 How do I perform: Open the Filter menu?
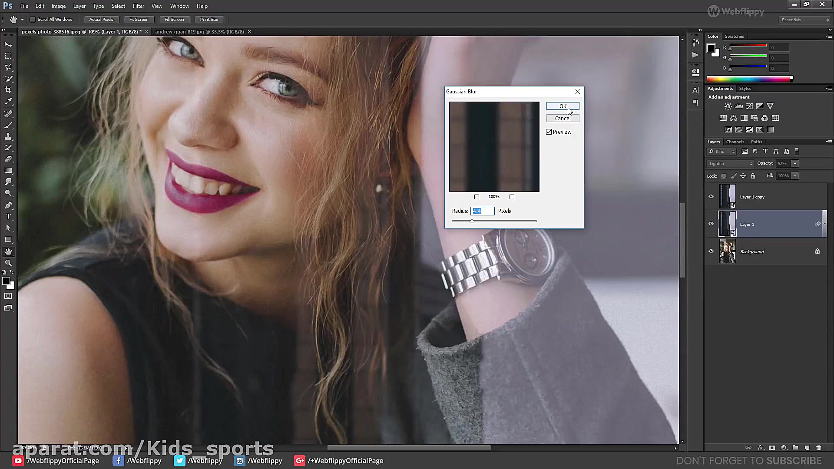[138, 6]
